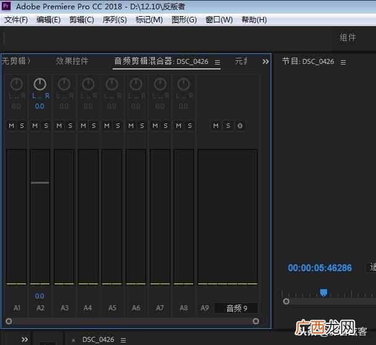Solo track A1
Viewport: 376px width, 345px height.
click(22, 125)
